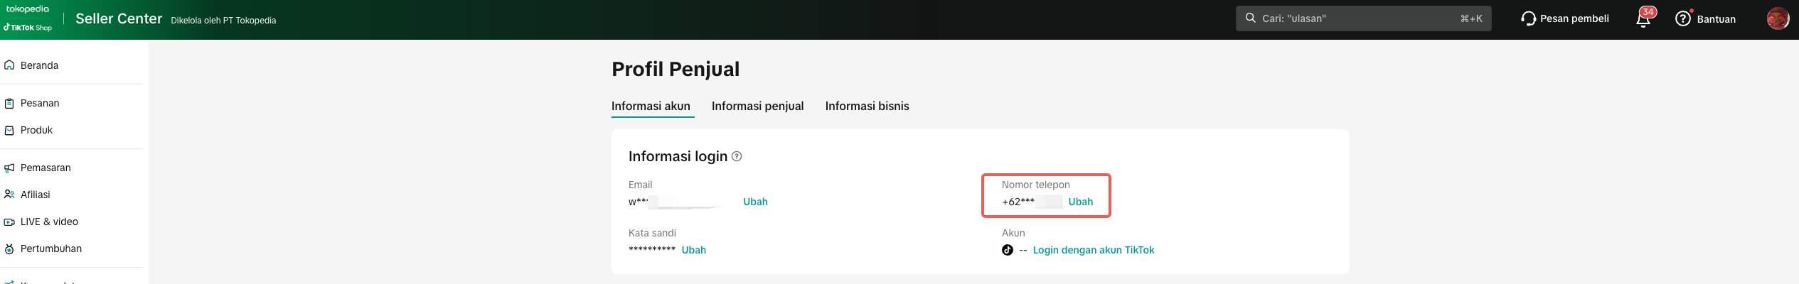Click Login dengan akun TikTok link
Screen dimensions: 1799x284
(1093, 250)
